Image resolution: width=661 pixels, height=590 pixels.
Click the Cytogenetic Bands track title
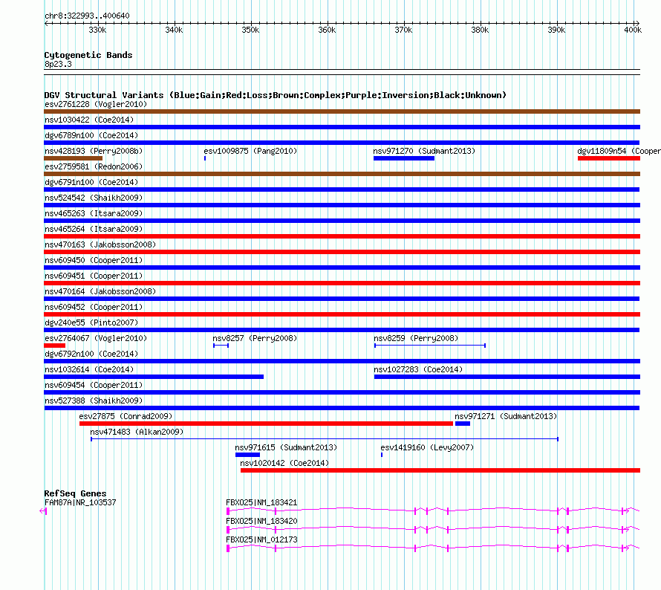pyautogui.click(x=88, y=55)
